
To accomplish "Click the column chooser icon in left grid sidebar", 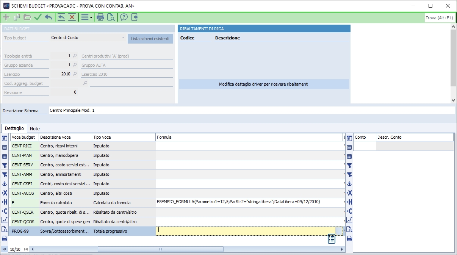I will [5, 138].
